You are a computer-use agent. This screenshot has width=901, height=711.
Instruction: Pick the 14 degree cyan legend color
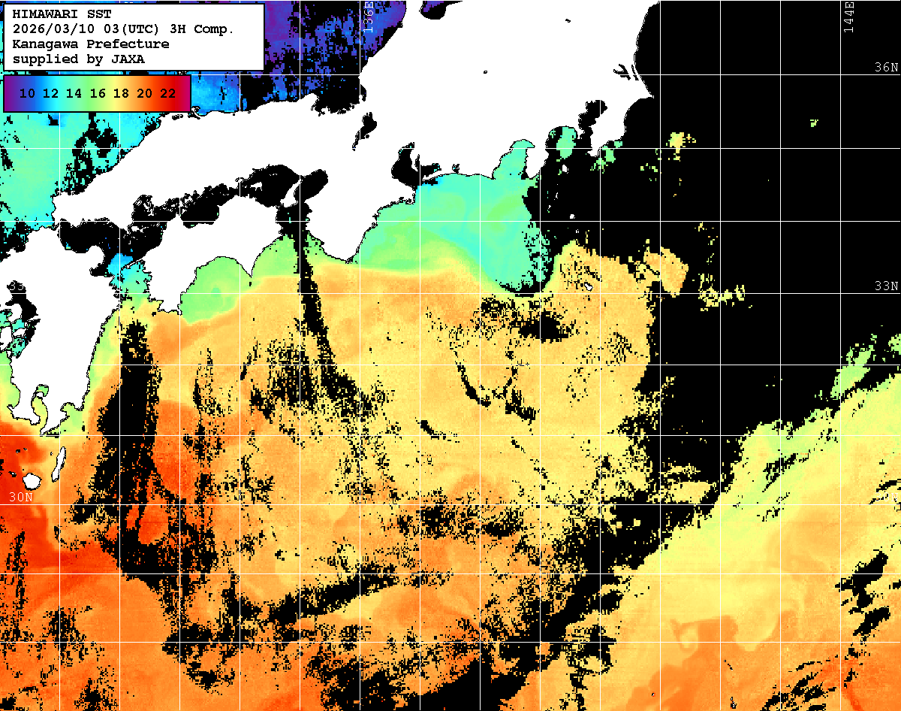(x=74, y=93)
